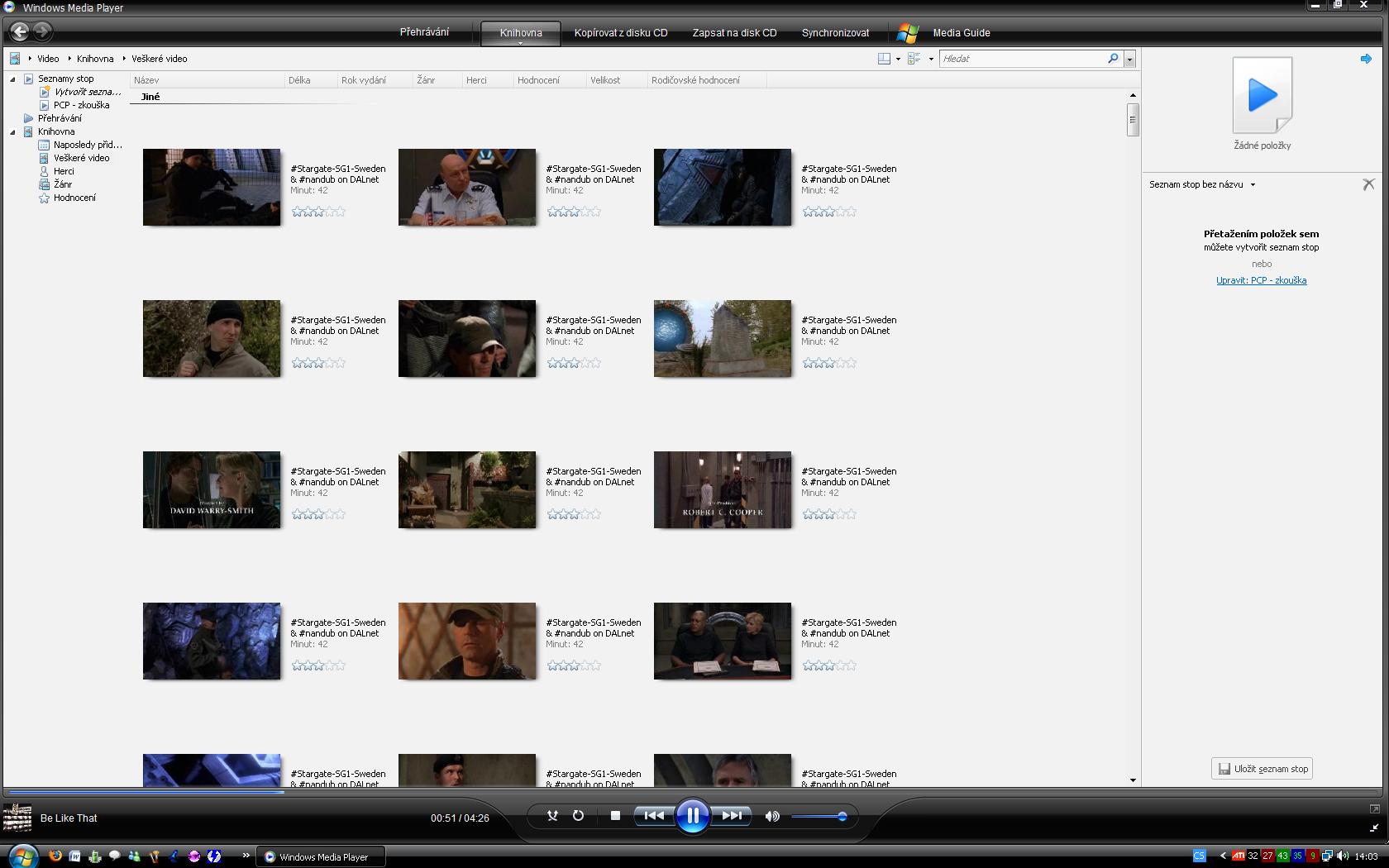Open Firefox from the quick launch
The height and width of the screenshot is (868, 1389).
pos(55,856)
